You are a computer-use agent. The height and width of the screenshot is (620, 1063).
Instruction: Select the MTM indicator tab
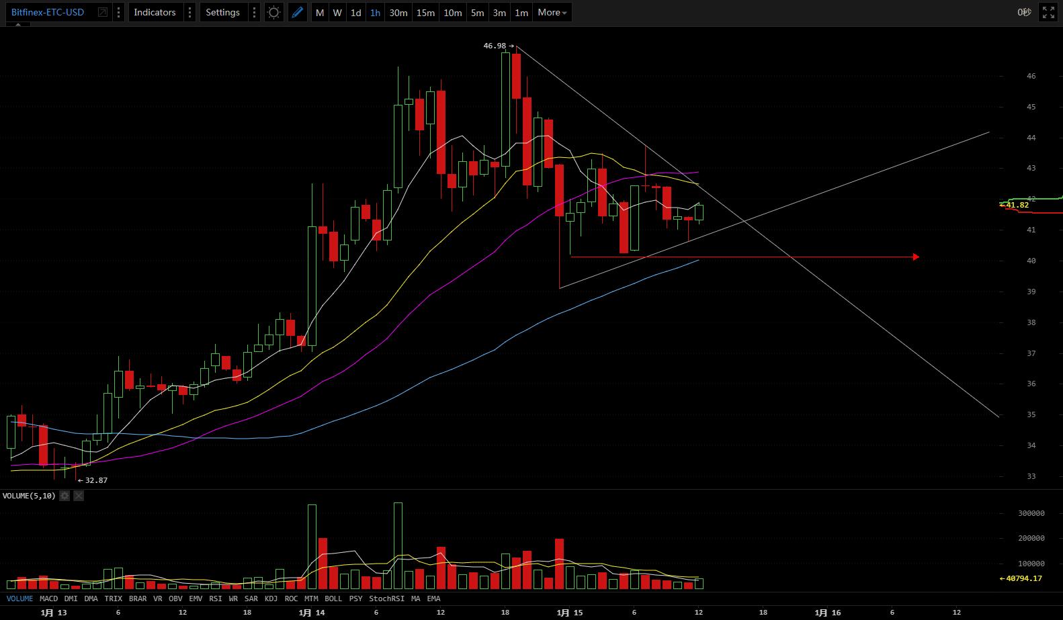coord(311,599)
